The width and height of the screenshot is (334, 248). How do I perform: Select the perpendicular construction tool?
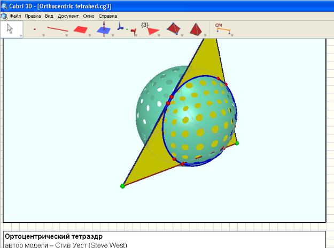tap(104, 29)
